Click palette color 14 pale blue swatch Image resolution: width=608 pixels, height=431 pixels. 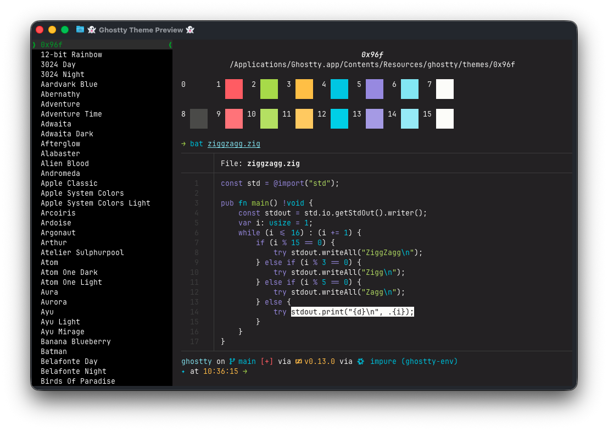click(410, 118)
